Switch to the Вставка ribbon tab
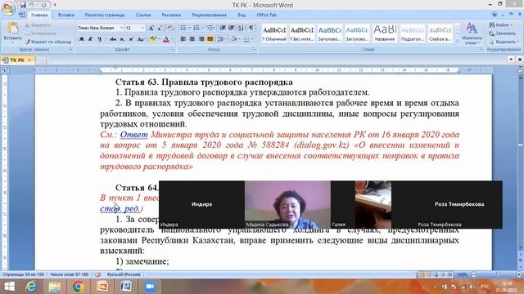The image size is (524, 294). click(x=65, y=15)
